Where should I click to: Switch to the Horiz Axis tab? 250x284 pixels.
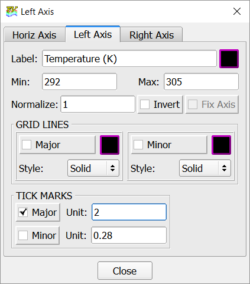[34, 35]
